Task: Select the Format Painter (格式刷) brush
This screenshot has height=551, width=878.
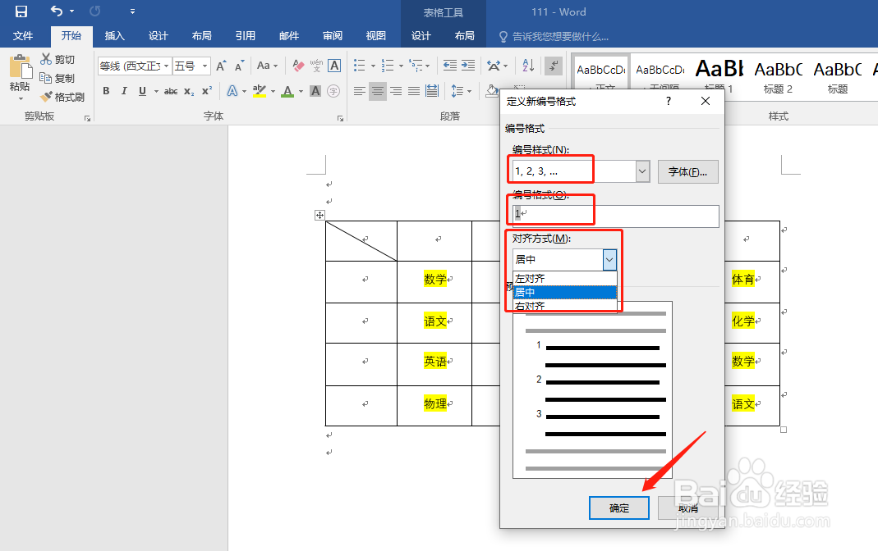Action: pos(46,97)
